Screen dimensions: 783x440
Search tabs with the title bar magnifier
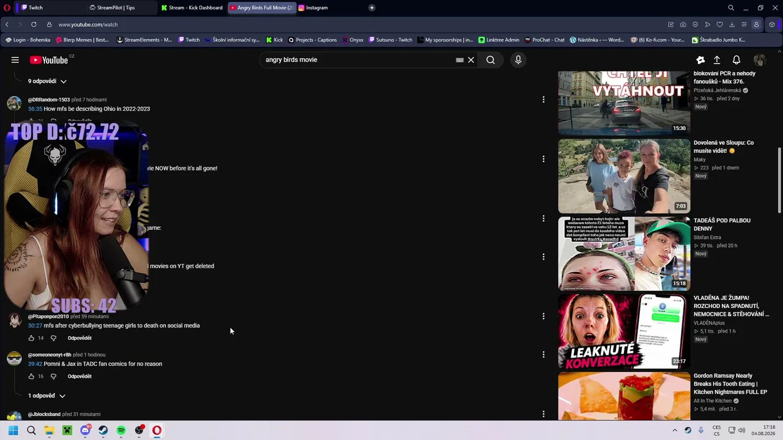731,8
